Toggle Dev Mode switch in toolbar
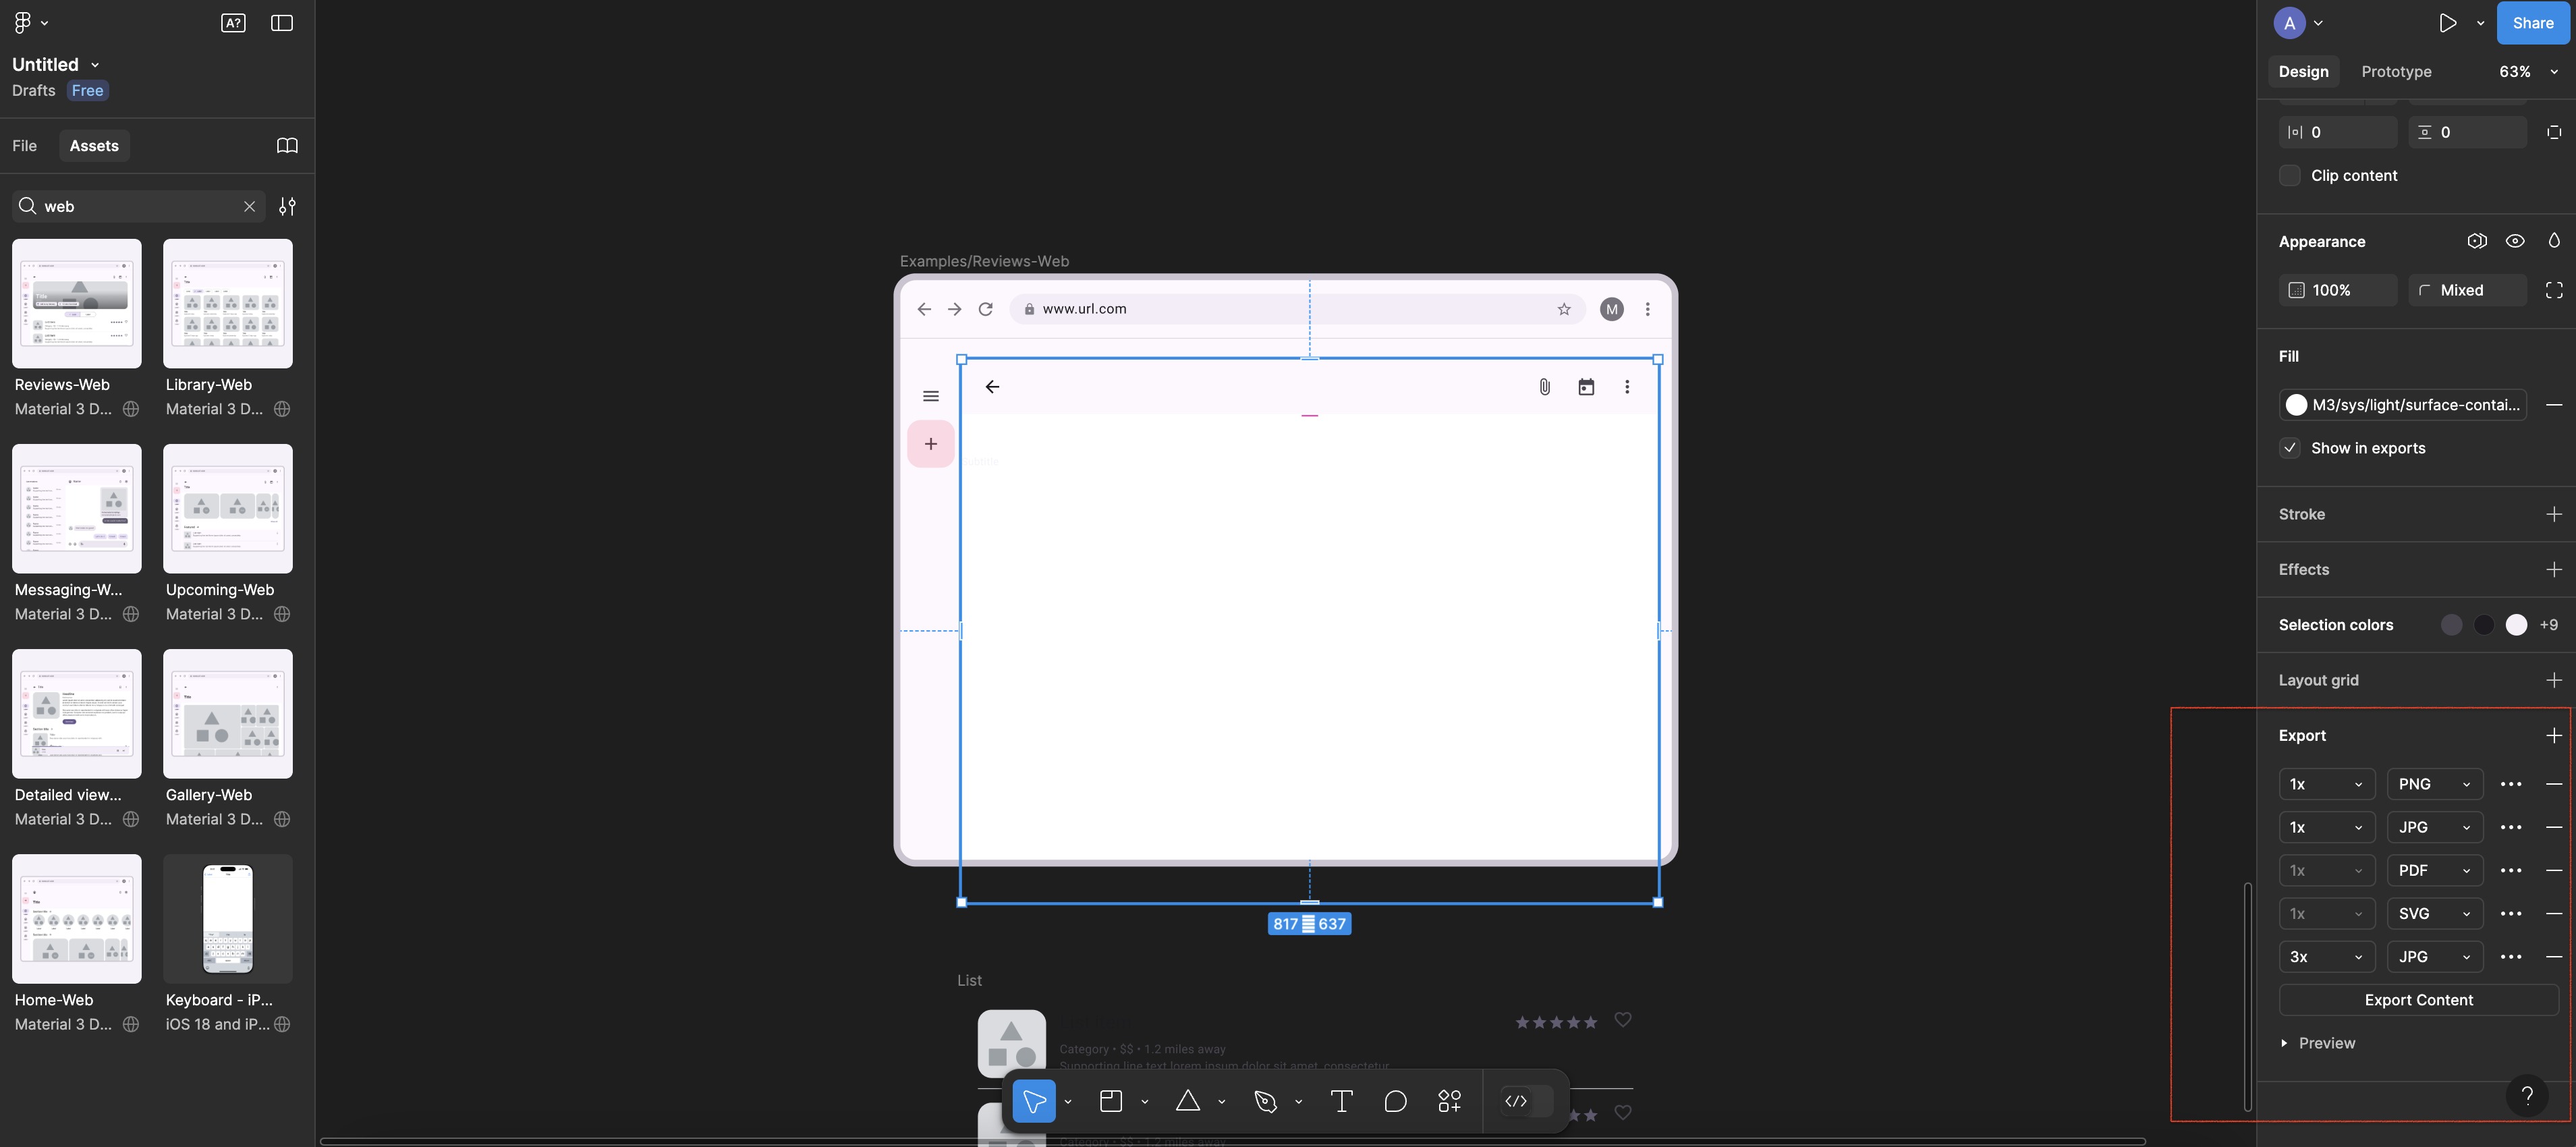This screenshot has height=1147, width=2576. (x=1527, y=1101)
